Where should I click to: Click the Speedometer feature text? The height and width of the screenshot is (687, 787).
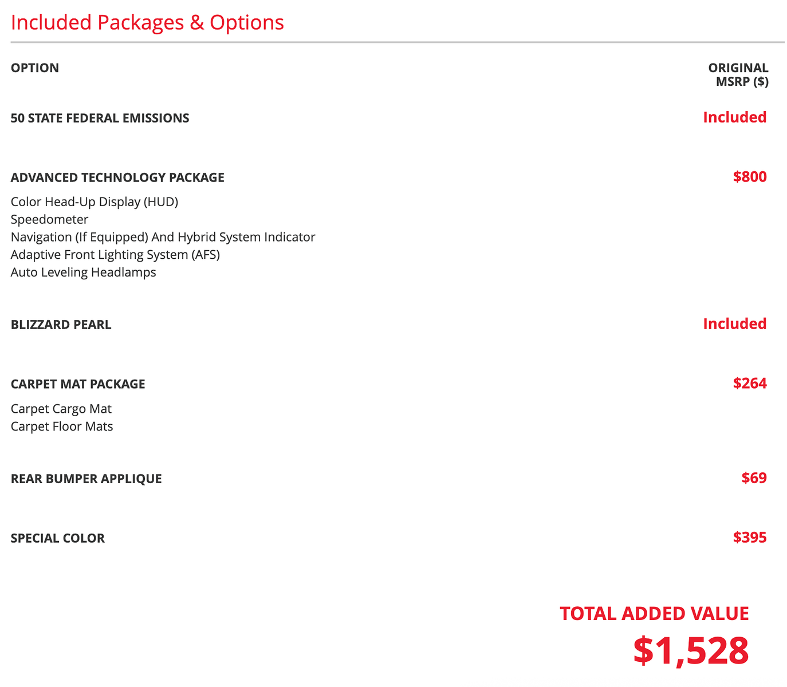click(50, 220)
